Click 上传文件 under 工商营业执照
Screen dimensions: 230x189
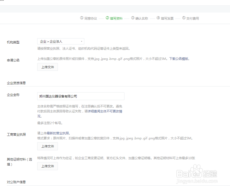47,146
